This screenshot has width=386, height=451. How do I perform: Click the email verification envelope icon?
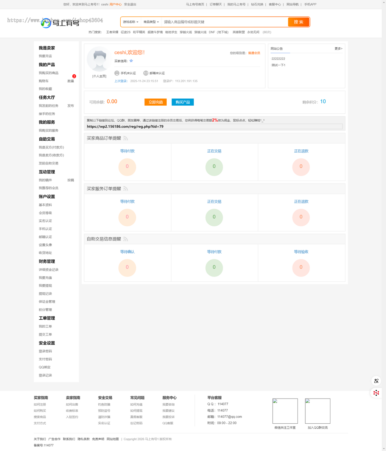pos(146,73)
